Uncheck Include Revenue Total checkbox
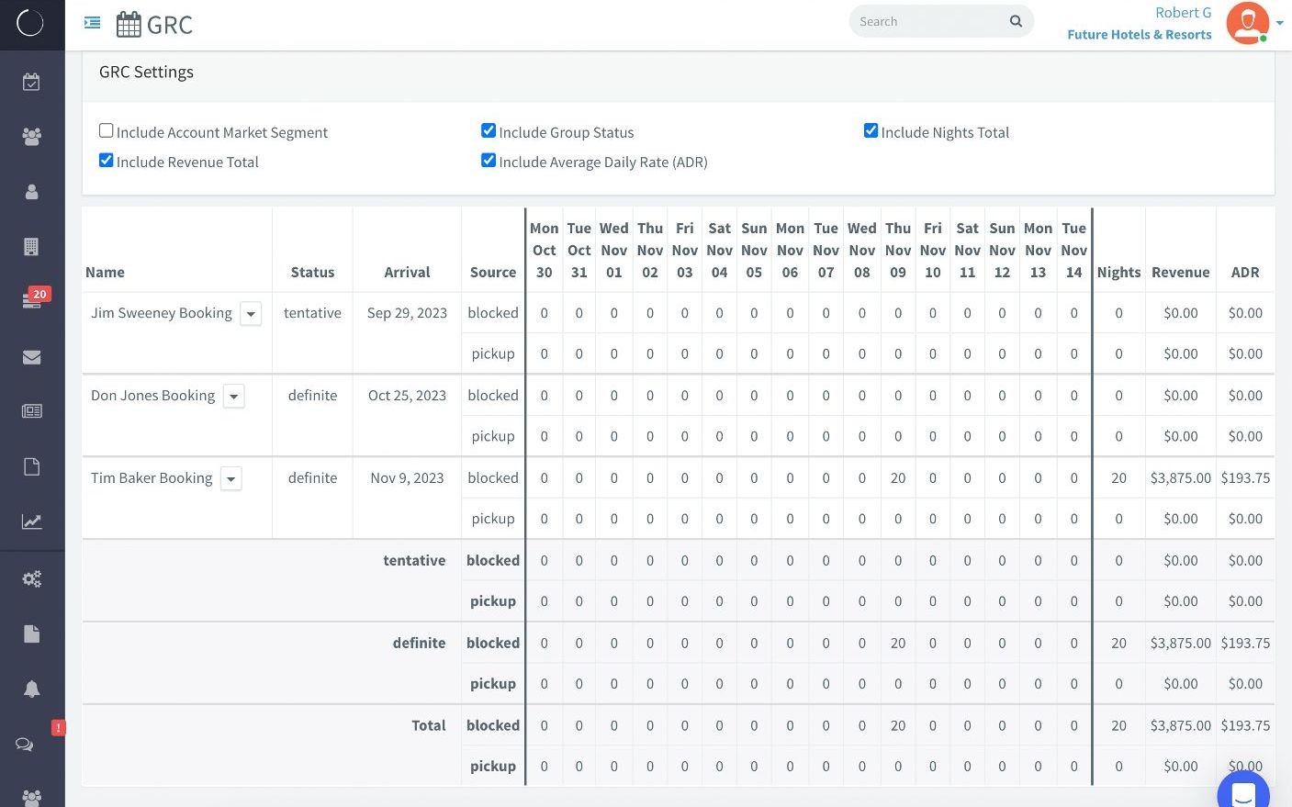Screen dimensions: 1292x807 [x=107, y=161]
